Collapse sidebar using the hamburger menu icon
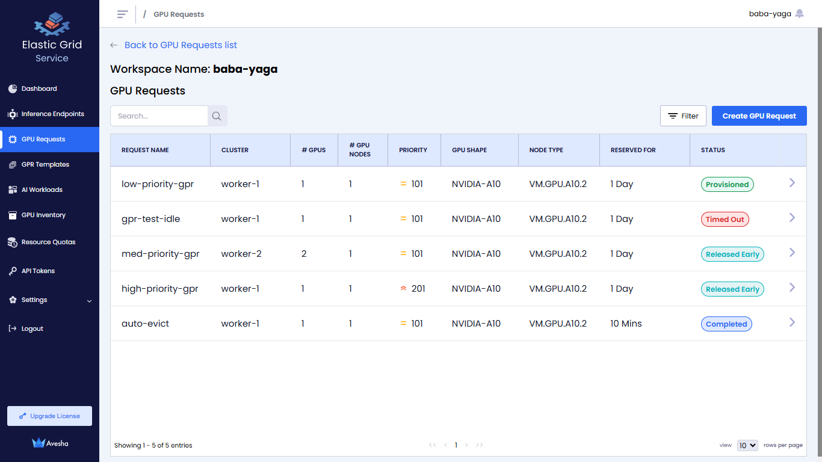822x462 pixels. point(123,14)
